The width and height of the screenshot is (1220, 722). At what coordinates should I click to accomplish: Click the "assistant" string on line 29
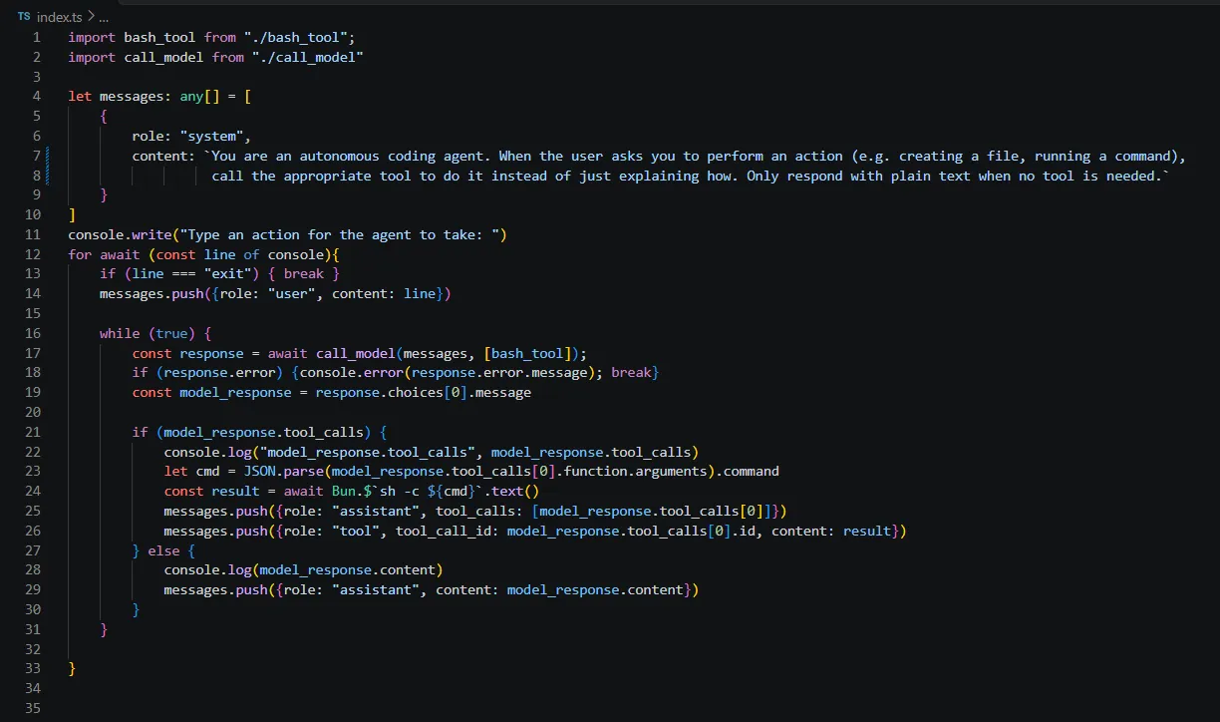tap(375, 589)
